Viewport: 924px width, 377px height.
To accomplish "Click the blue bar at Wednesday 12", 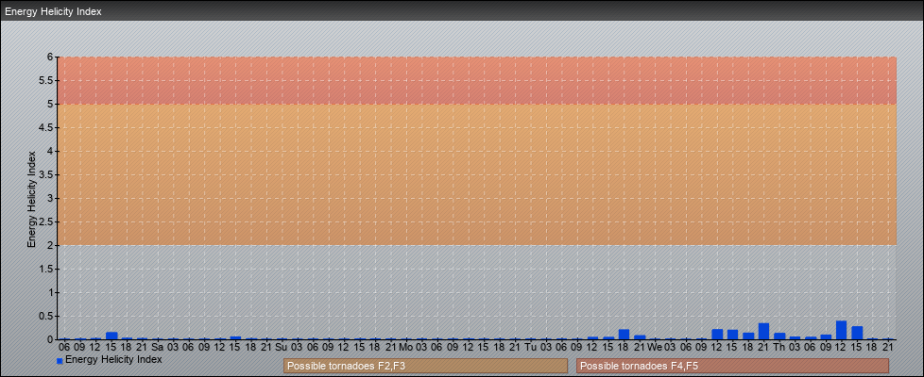I will 717,334.
